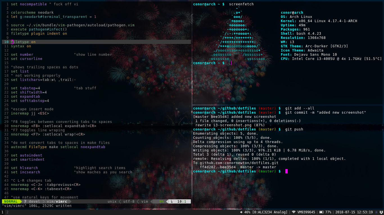Screen dimensions: 384x215
Task: Click the 'set cursorline' line
Action: tap(27, 59)
